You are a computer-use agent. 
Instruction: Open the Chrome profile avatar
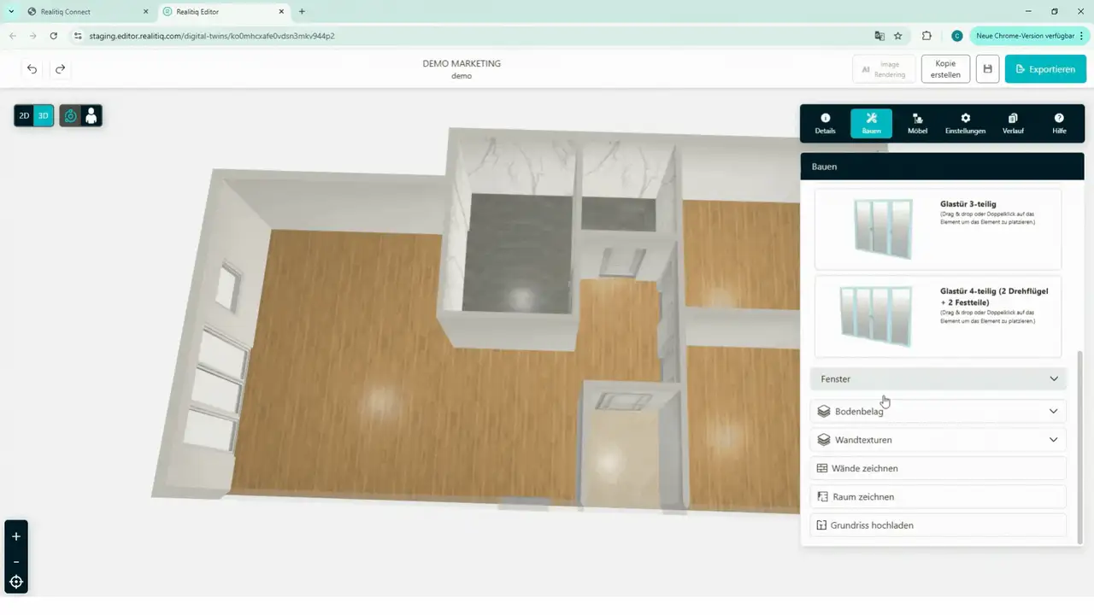click(x=957, y=36)
